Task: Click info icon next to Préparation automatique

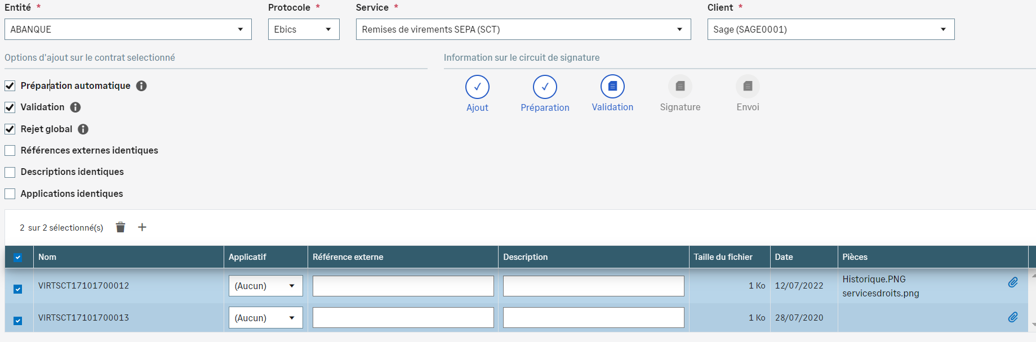Action: pos(141,85)
